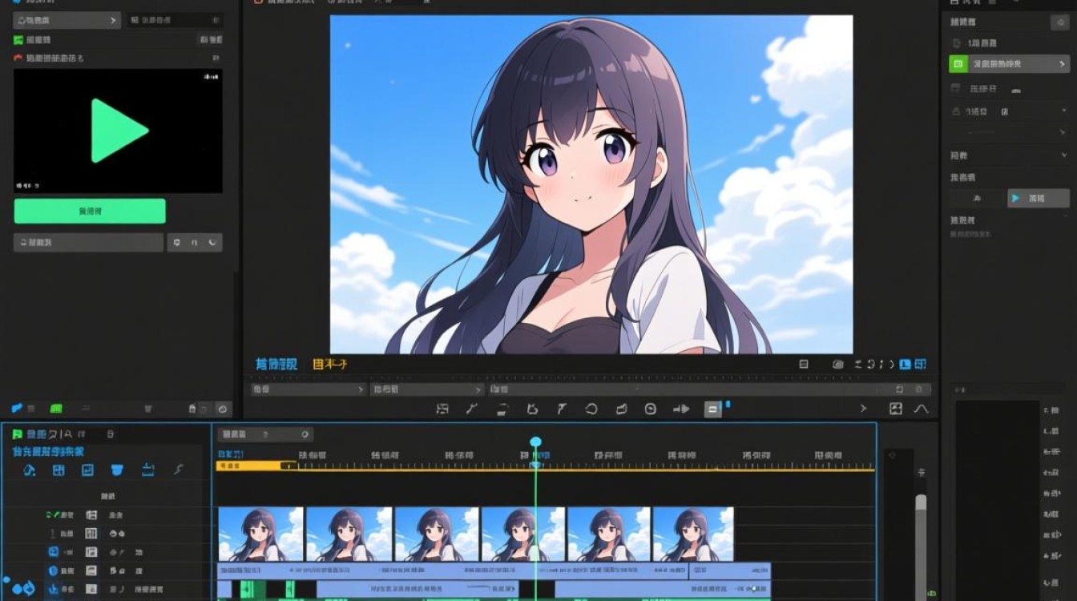Select the row with the green square icon in left panel
This screenshot has width=1077, height=601.
(x=118, y=39)
